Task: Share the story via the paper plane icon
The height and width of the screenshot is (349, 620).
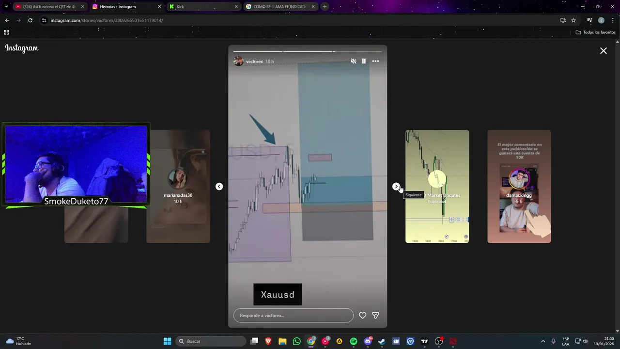Action: click(x=375, y=316)
